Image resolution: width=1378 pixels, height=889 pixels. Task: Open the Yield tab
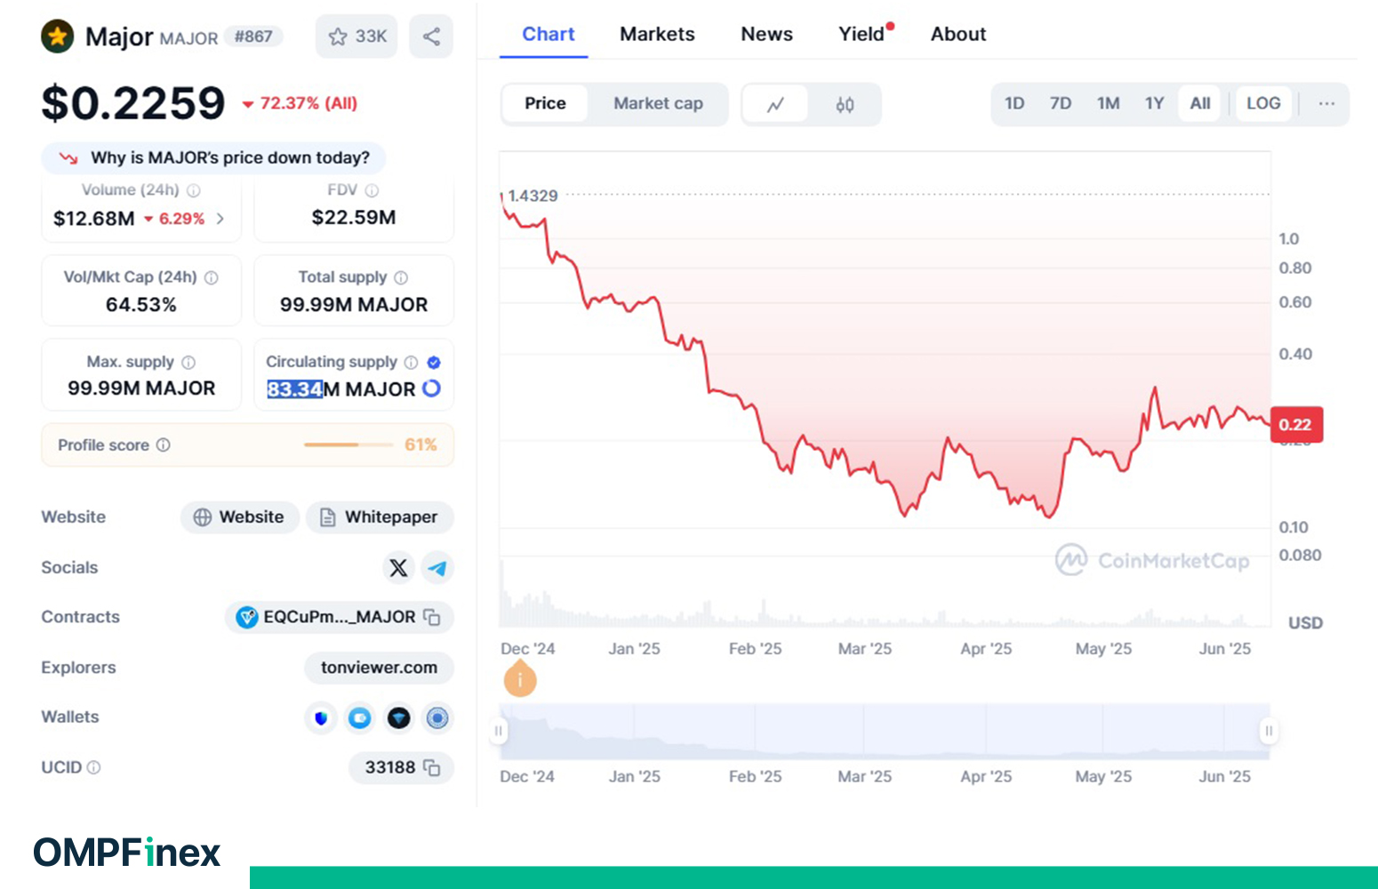(862, 34)
